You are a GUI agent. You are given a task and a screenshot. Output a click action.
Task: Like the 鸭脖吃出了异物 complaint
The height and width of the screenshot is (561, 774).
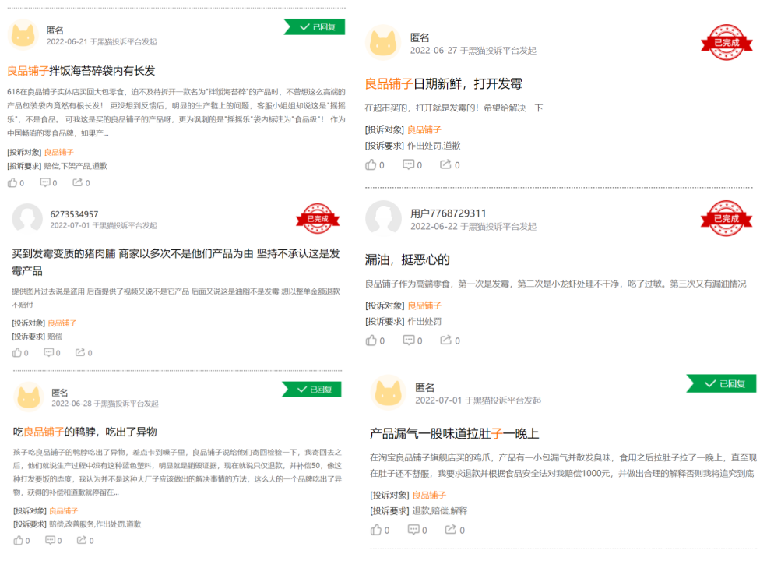click(x=22, y=540)
